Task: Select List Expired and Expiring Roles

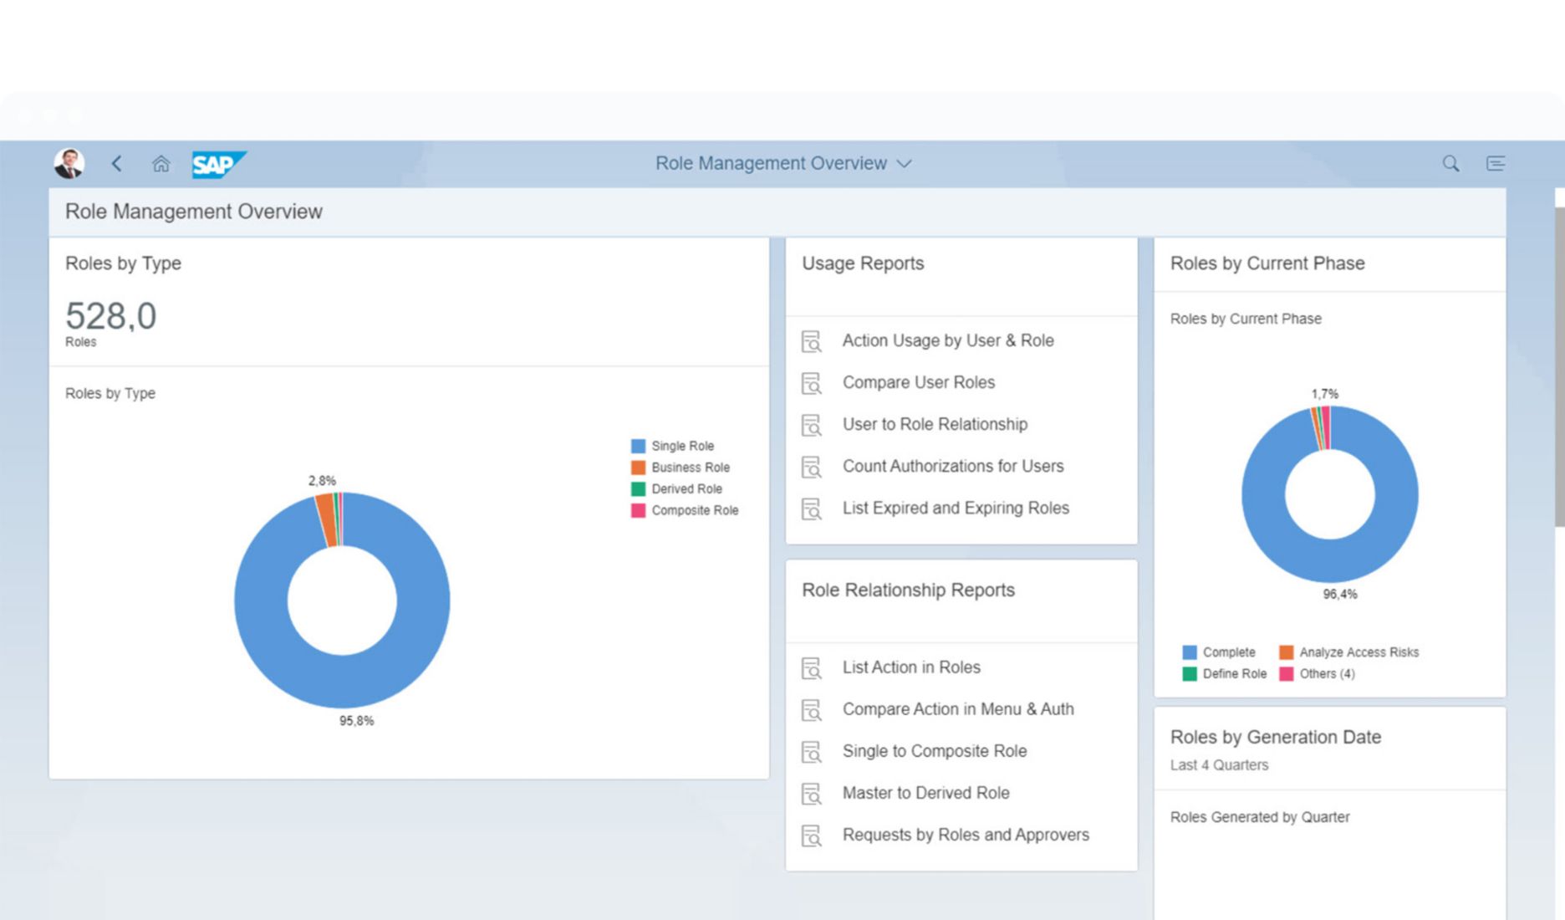Action: 955,508
